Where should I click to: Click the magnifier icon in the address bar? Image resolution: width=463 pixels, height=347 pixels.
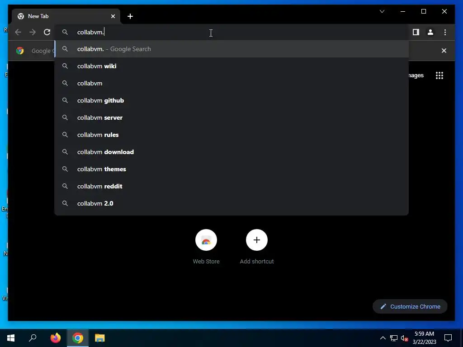click(x=65, y=32)
